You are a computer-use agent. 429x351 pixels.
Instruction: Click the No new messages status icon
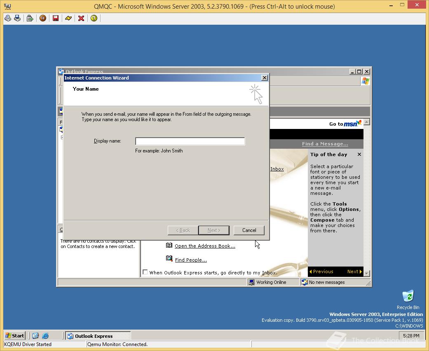304,282
